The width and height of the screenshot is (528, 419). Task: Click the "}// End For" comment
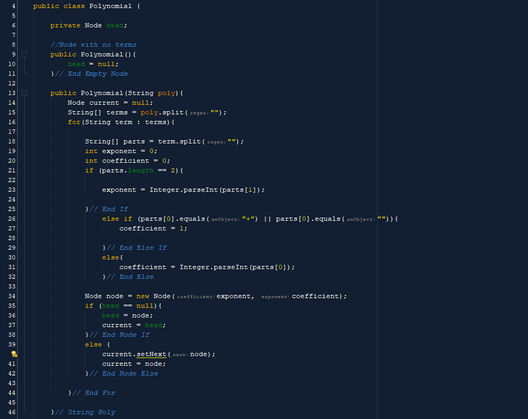[93, 393]
